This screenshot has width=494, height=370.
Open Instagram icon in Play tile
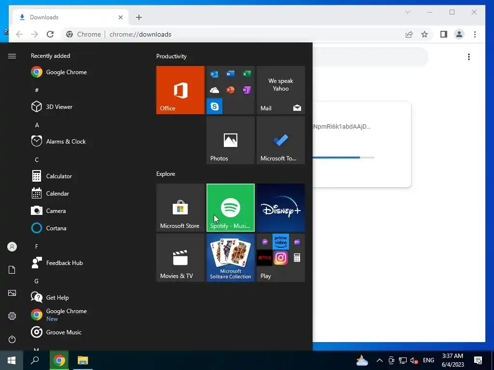[x=281, y=258]
